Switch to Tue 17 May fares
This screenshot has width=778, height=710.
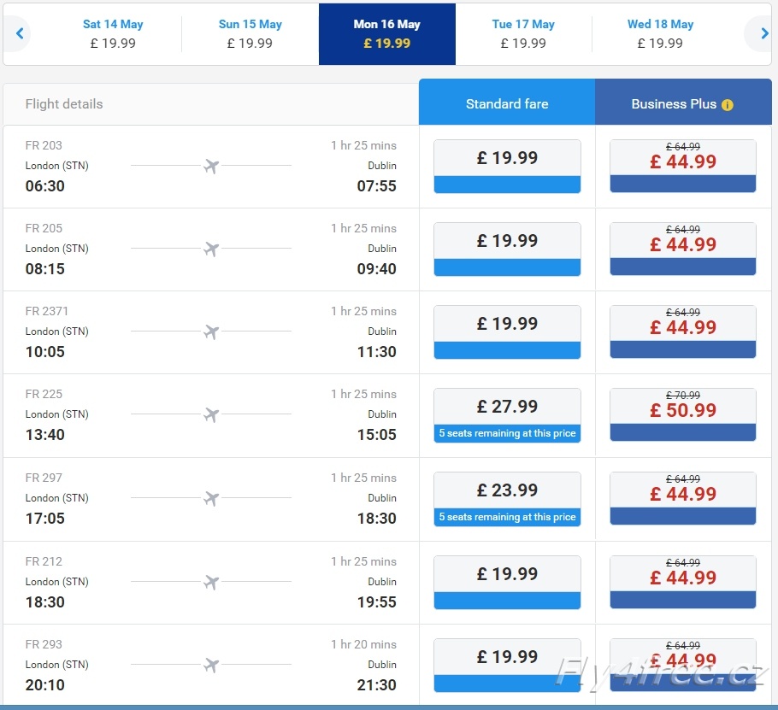click(523, 33)
